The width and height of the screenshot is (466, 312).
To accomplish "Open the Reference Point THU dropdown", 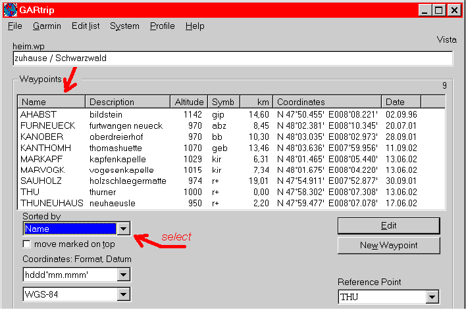I will (x=432, y=297).
